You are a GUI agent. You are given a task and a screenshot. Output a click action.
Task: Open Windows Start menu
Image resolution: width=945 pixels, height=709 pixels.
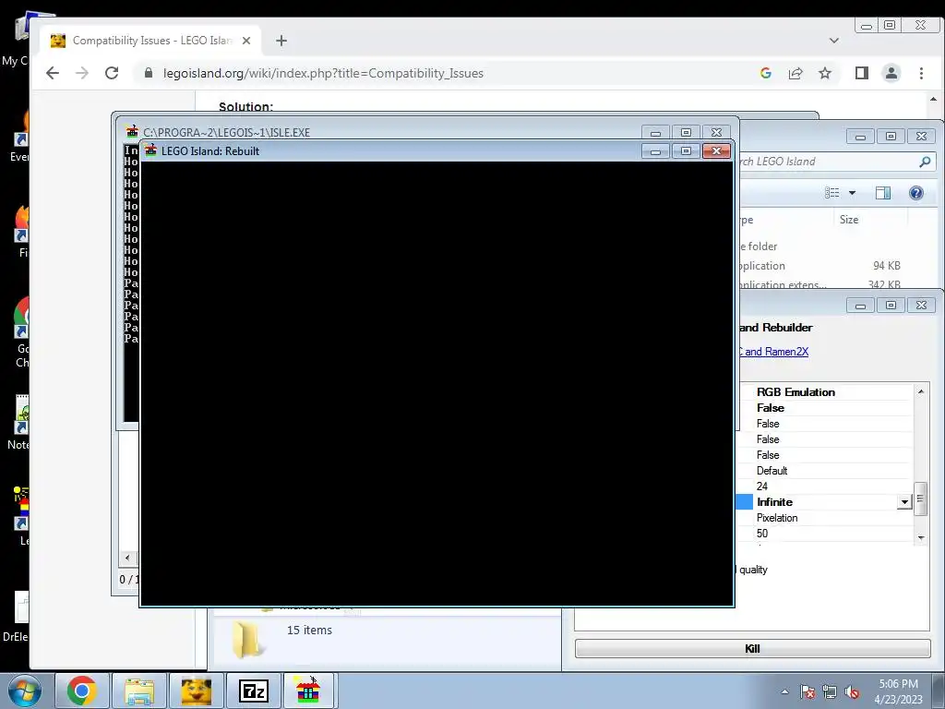[x=24, y=691]
